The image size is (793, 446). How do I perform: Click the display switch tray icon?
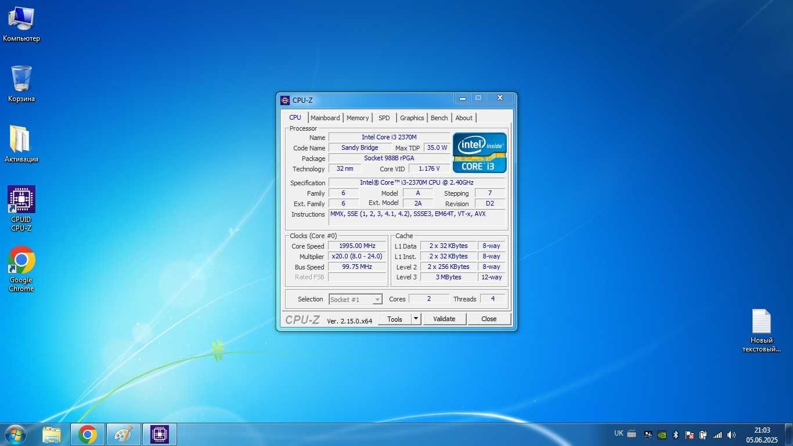(x=647, y=434)
